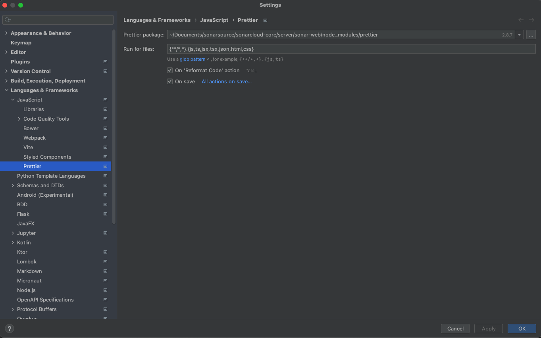Go back using the left arrow

click(x=521, y=20)
